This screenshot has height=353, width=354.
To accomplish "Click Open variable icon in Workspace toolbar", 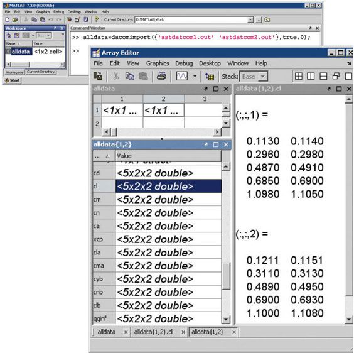I will pos(17,35).
